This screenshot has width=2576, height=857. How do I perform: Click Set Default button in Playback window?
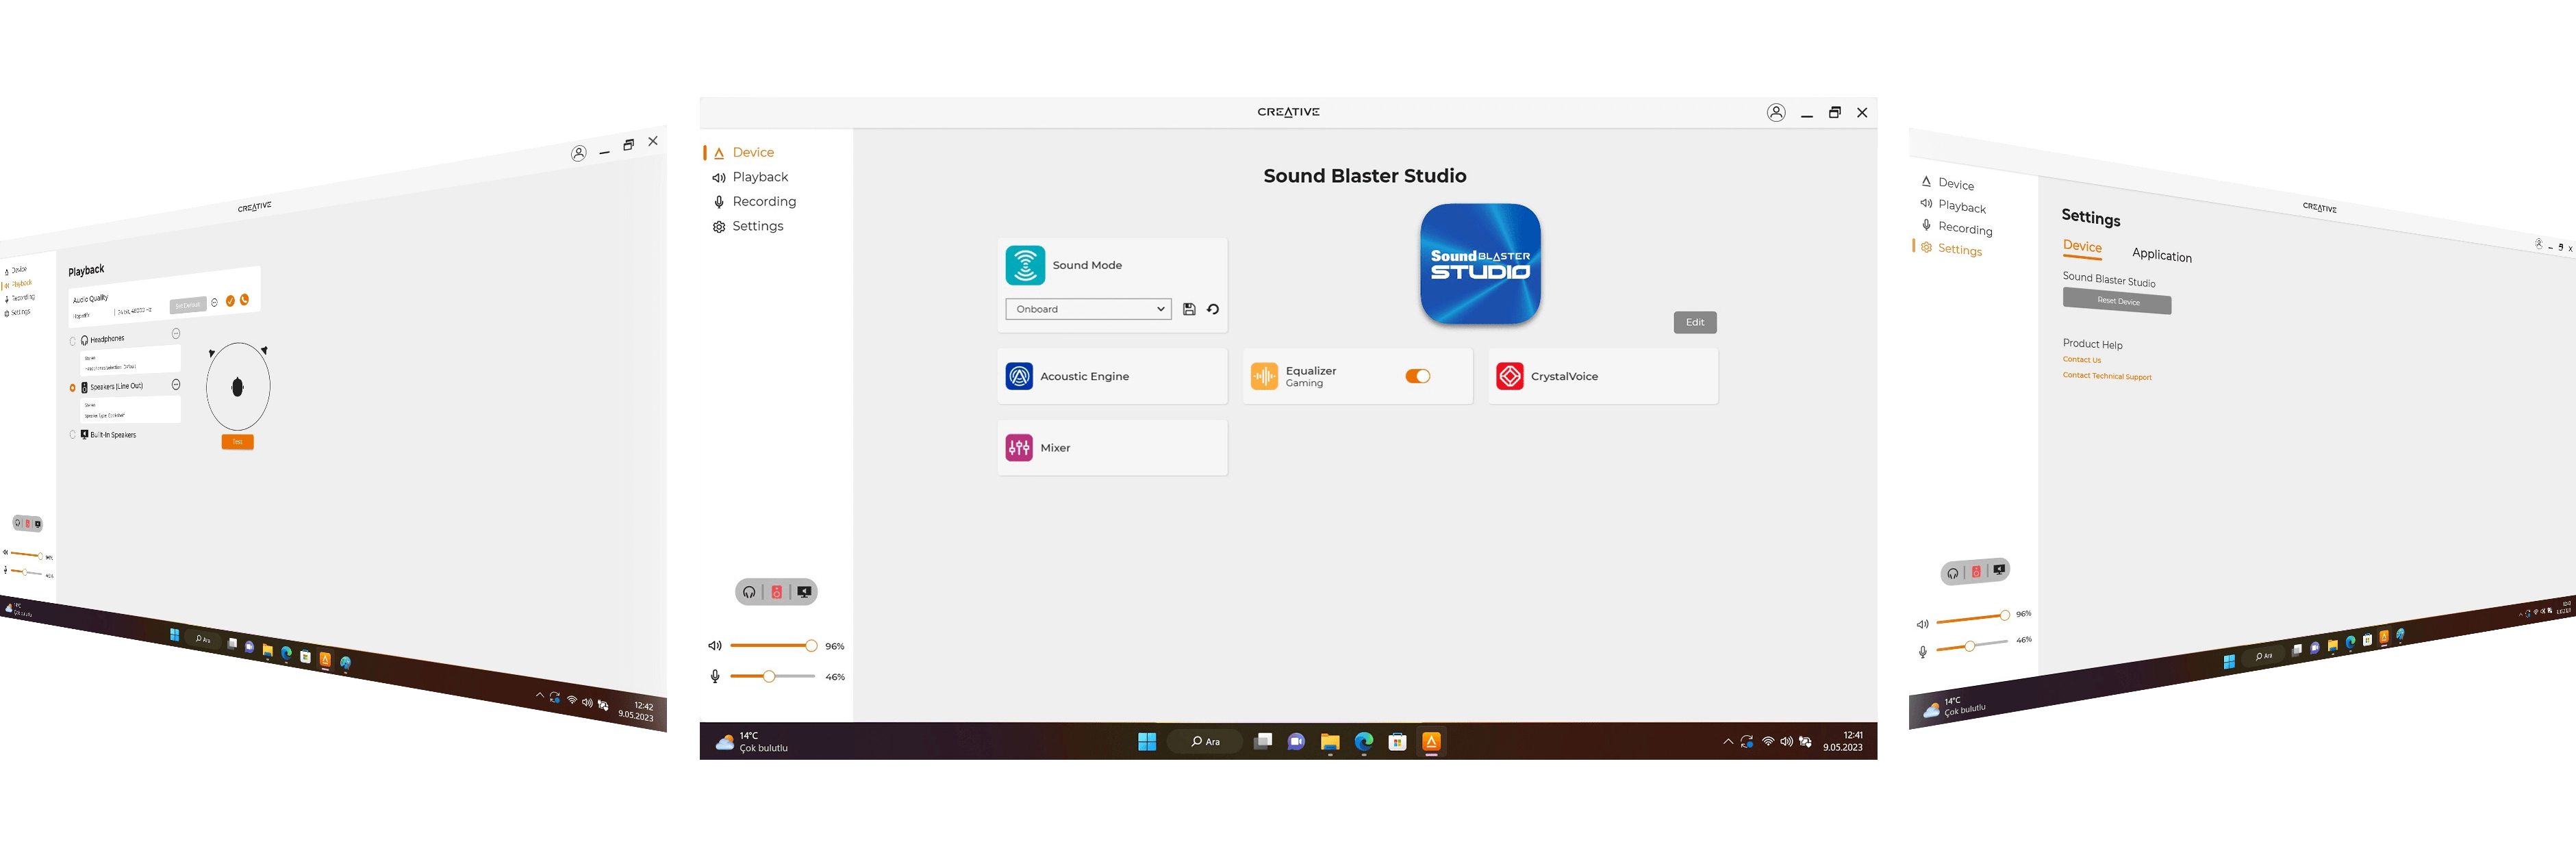[187, 305]
